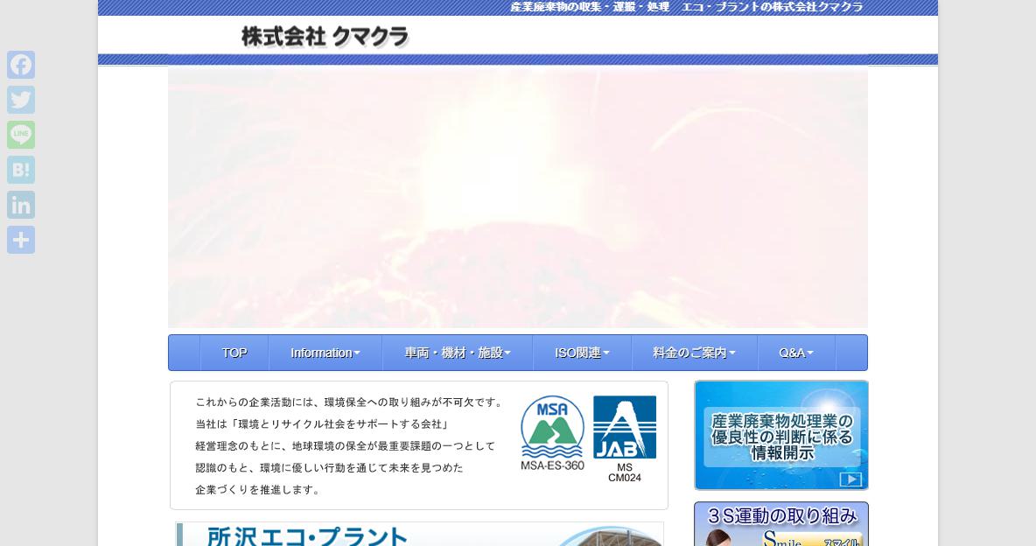The width and height of the screenshot is (1036, 546).
Task: Open the more sharing options plus icon
Action: coord(21,240)
